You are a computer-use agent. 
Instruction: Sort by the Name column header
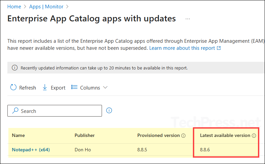coord(18,136)
